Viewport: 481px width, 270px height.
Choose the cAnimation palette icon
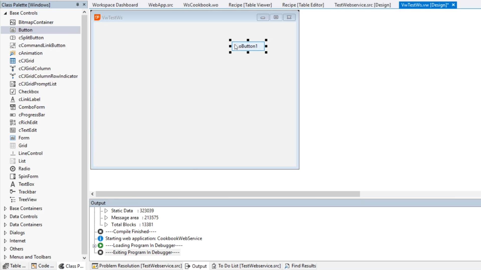point(13,53)
